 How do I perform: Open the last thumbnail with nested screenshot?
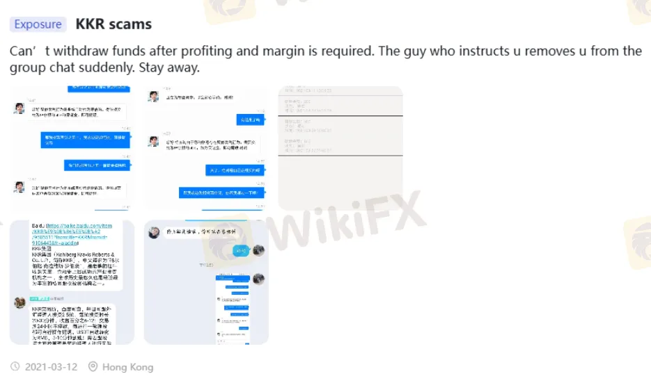206,282
